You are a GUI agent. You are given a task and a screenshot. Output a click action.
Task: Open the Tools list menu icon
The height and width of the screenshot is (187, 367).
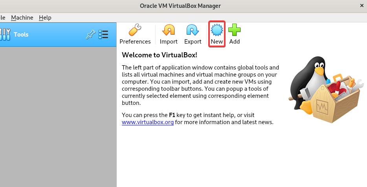click(103, 35)
